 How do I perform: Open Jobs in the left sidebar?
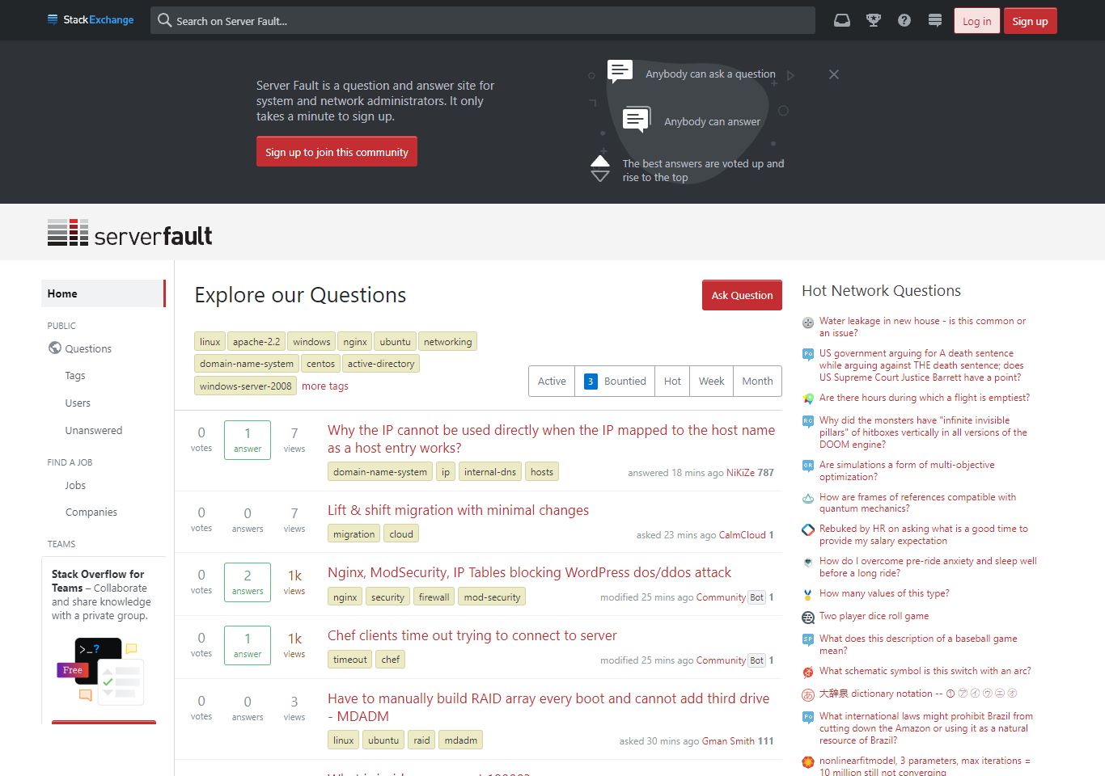(75, 486)
